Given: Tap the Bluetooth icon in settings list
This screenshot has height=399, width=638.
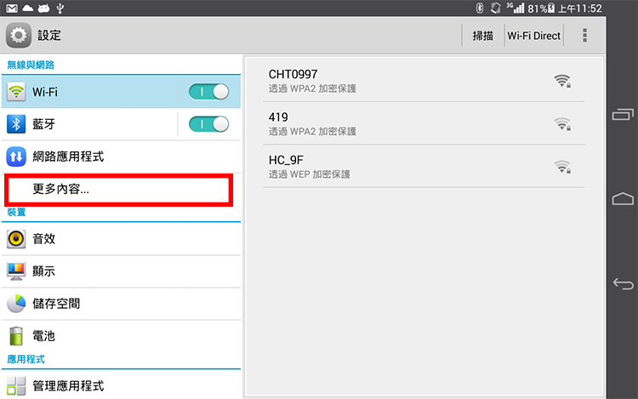Looking at the screenshot, I should [17, 124].
